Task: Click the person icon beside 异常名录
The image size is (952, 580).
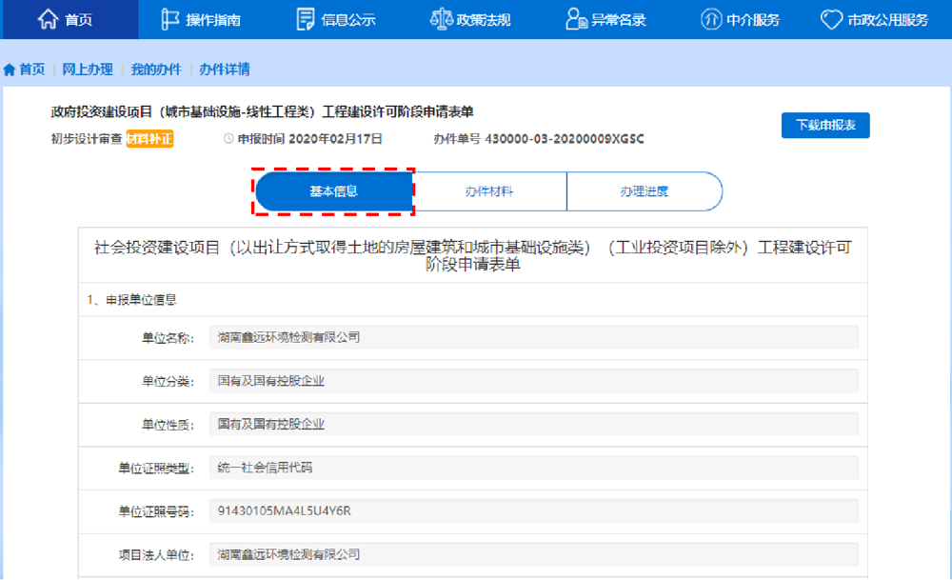Action: [x=572, y=17]
